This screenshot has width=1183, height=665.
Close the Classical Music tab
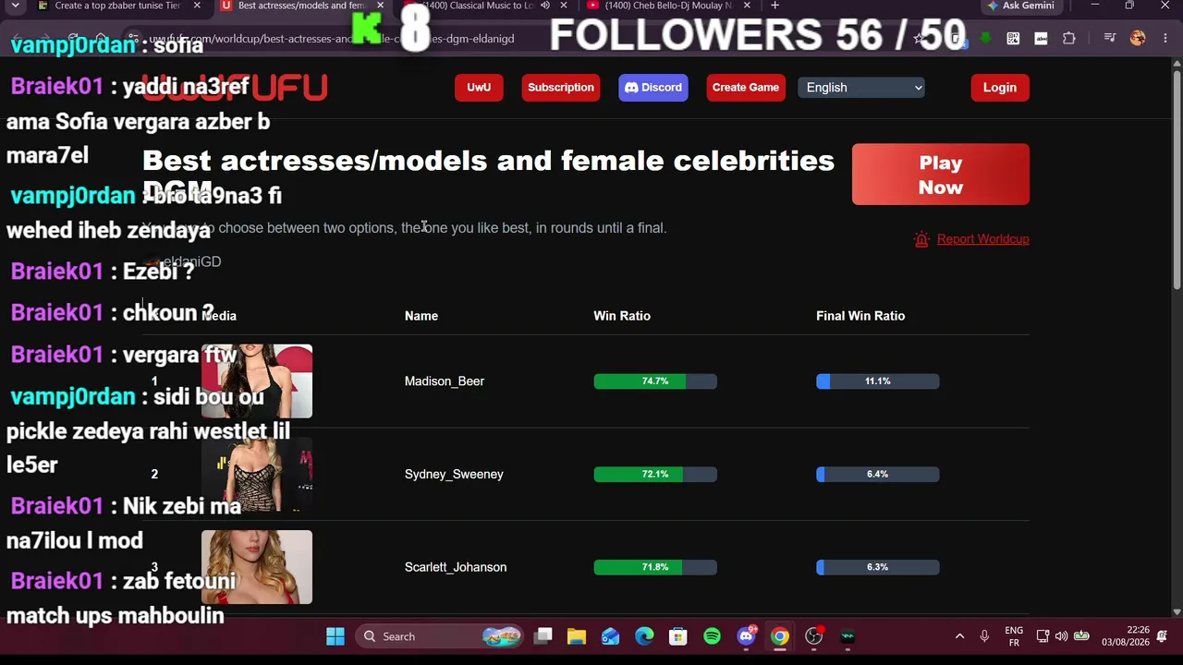click(564, 6)
